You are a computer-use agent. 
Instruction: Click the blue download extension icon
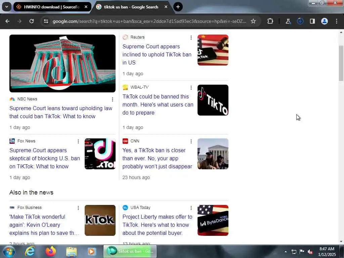(x=300, y=21)
